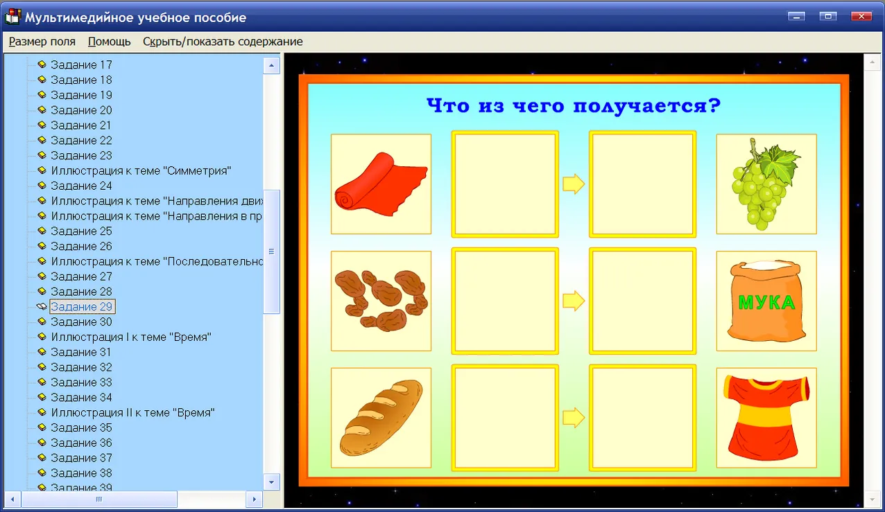885x512 pixels.
Task: Open Иллюстрация II к теме "Время"
Action: point(132,412)
